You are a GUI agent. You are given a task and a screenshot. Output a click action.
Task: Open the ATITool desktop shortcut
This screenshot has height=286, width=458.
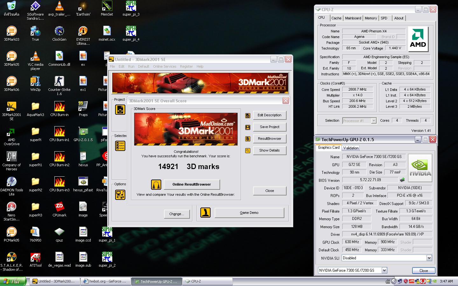pyautogui.click(x=35, y=259)
